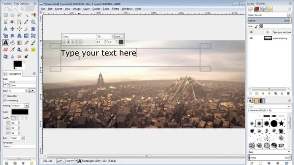Select the Alignment tool
This screenshot has height=165, width=294.
pos(19,29)
